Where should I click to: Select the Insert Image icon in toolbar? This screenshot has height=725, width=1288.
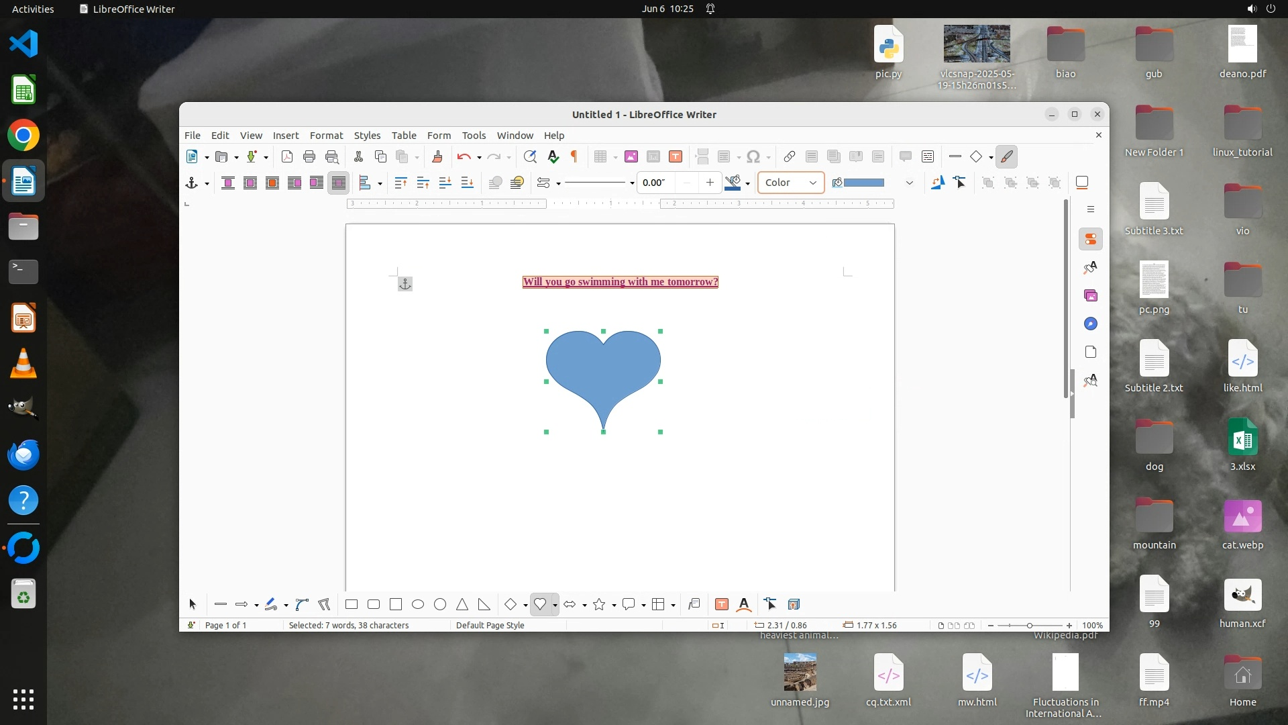tap(631, 156)
